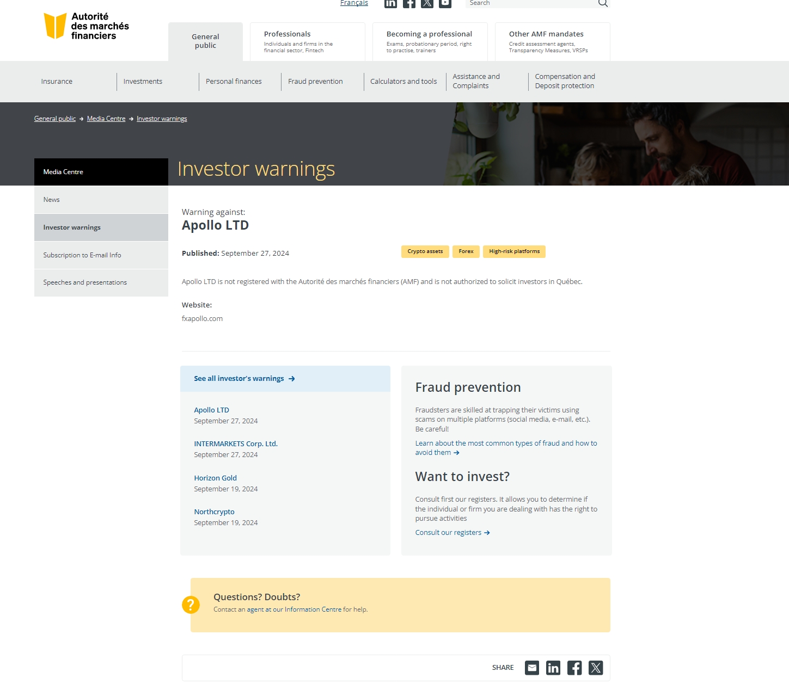Open the AMF logo home link
Screen dimensions: 789x684
coord(87,26)
